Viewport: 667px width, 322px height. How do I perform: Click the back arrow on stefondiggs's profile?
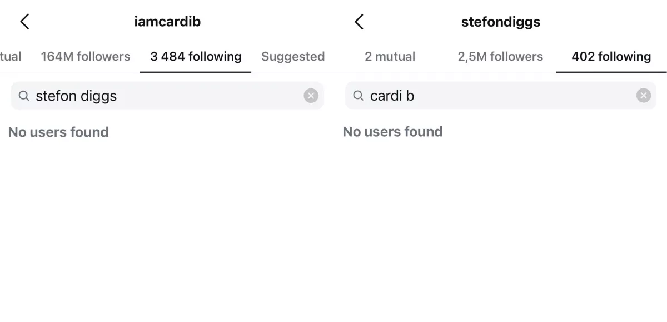[359, 21]
